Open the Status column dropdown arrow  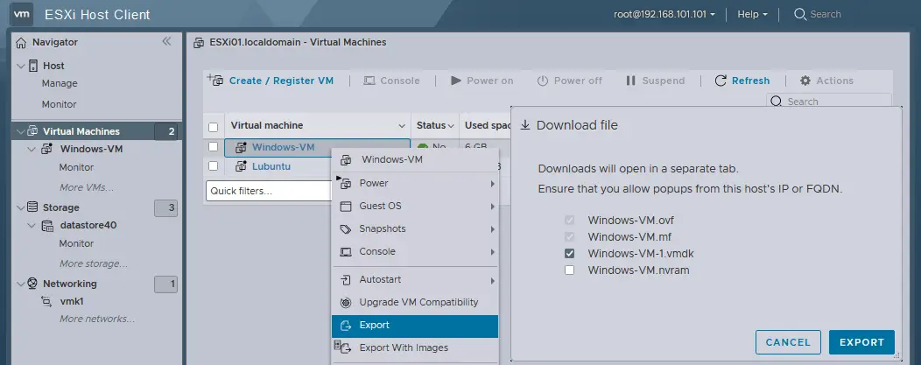point(451,126)
